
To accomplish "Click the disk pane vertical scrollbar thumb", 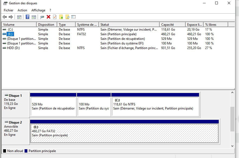I will [232, 119].
